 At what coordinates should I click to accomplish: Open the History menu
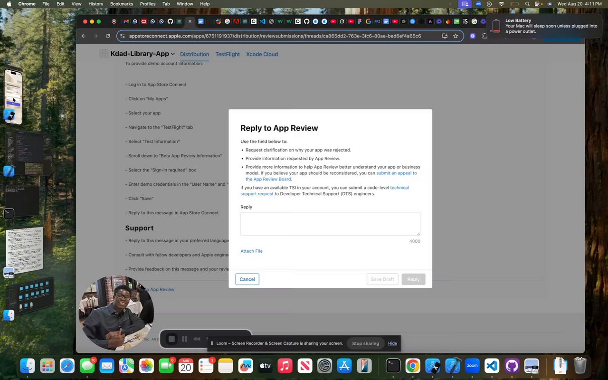(x=95, y=4)
